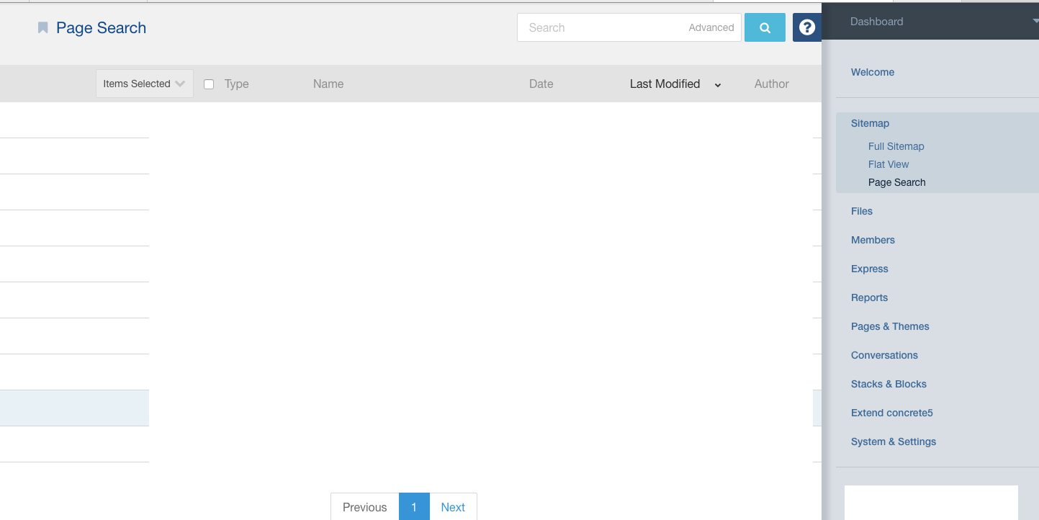Sort by the Name column header
Viewport: 1039px width, 520px height.
tap(328, 84)
